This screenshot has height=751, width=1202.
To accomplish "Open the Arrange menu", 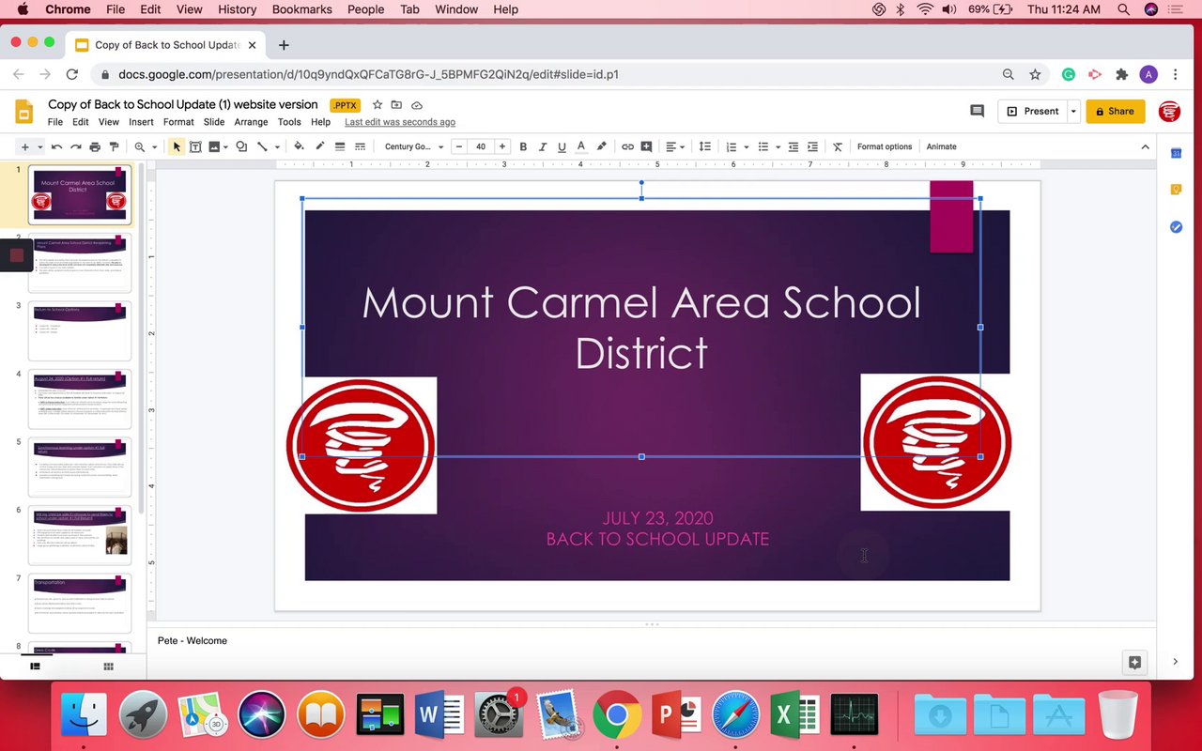I will (251, 122).
